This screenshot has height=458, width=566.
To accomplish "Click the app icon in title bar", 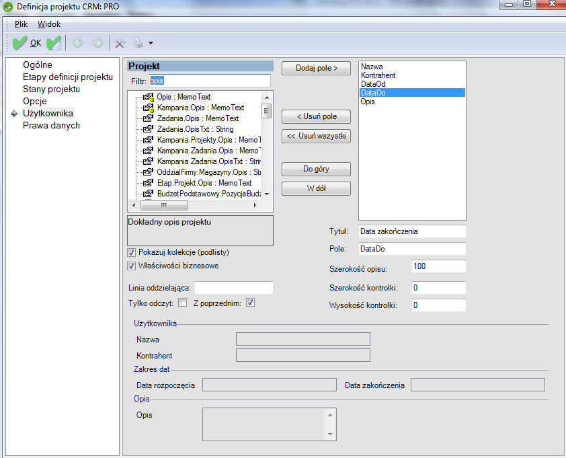I will tap(8, 6).
